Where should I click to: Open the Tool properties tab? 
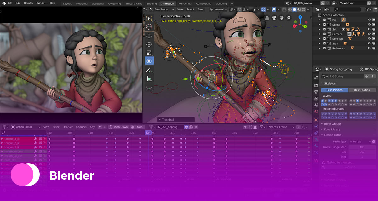pyautogui.click(x=316, y=77)
